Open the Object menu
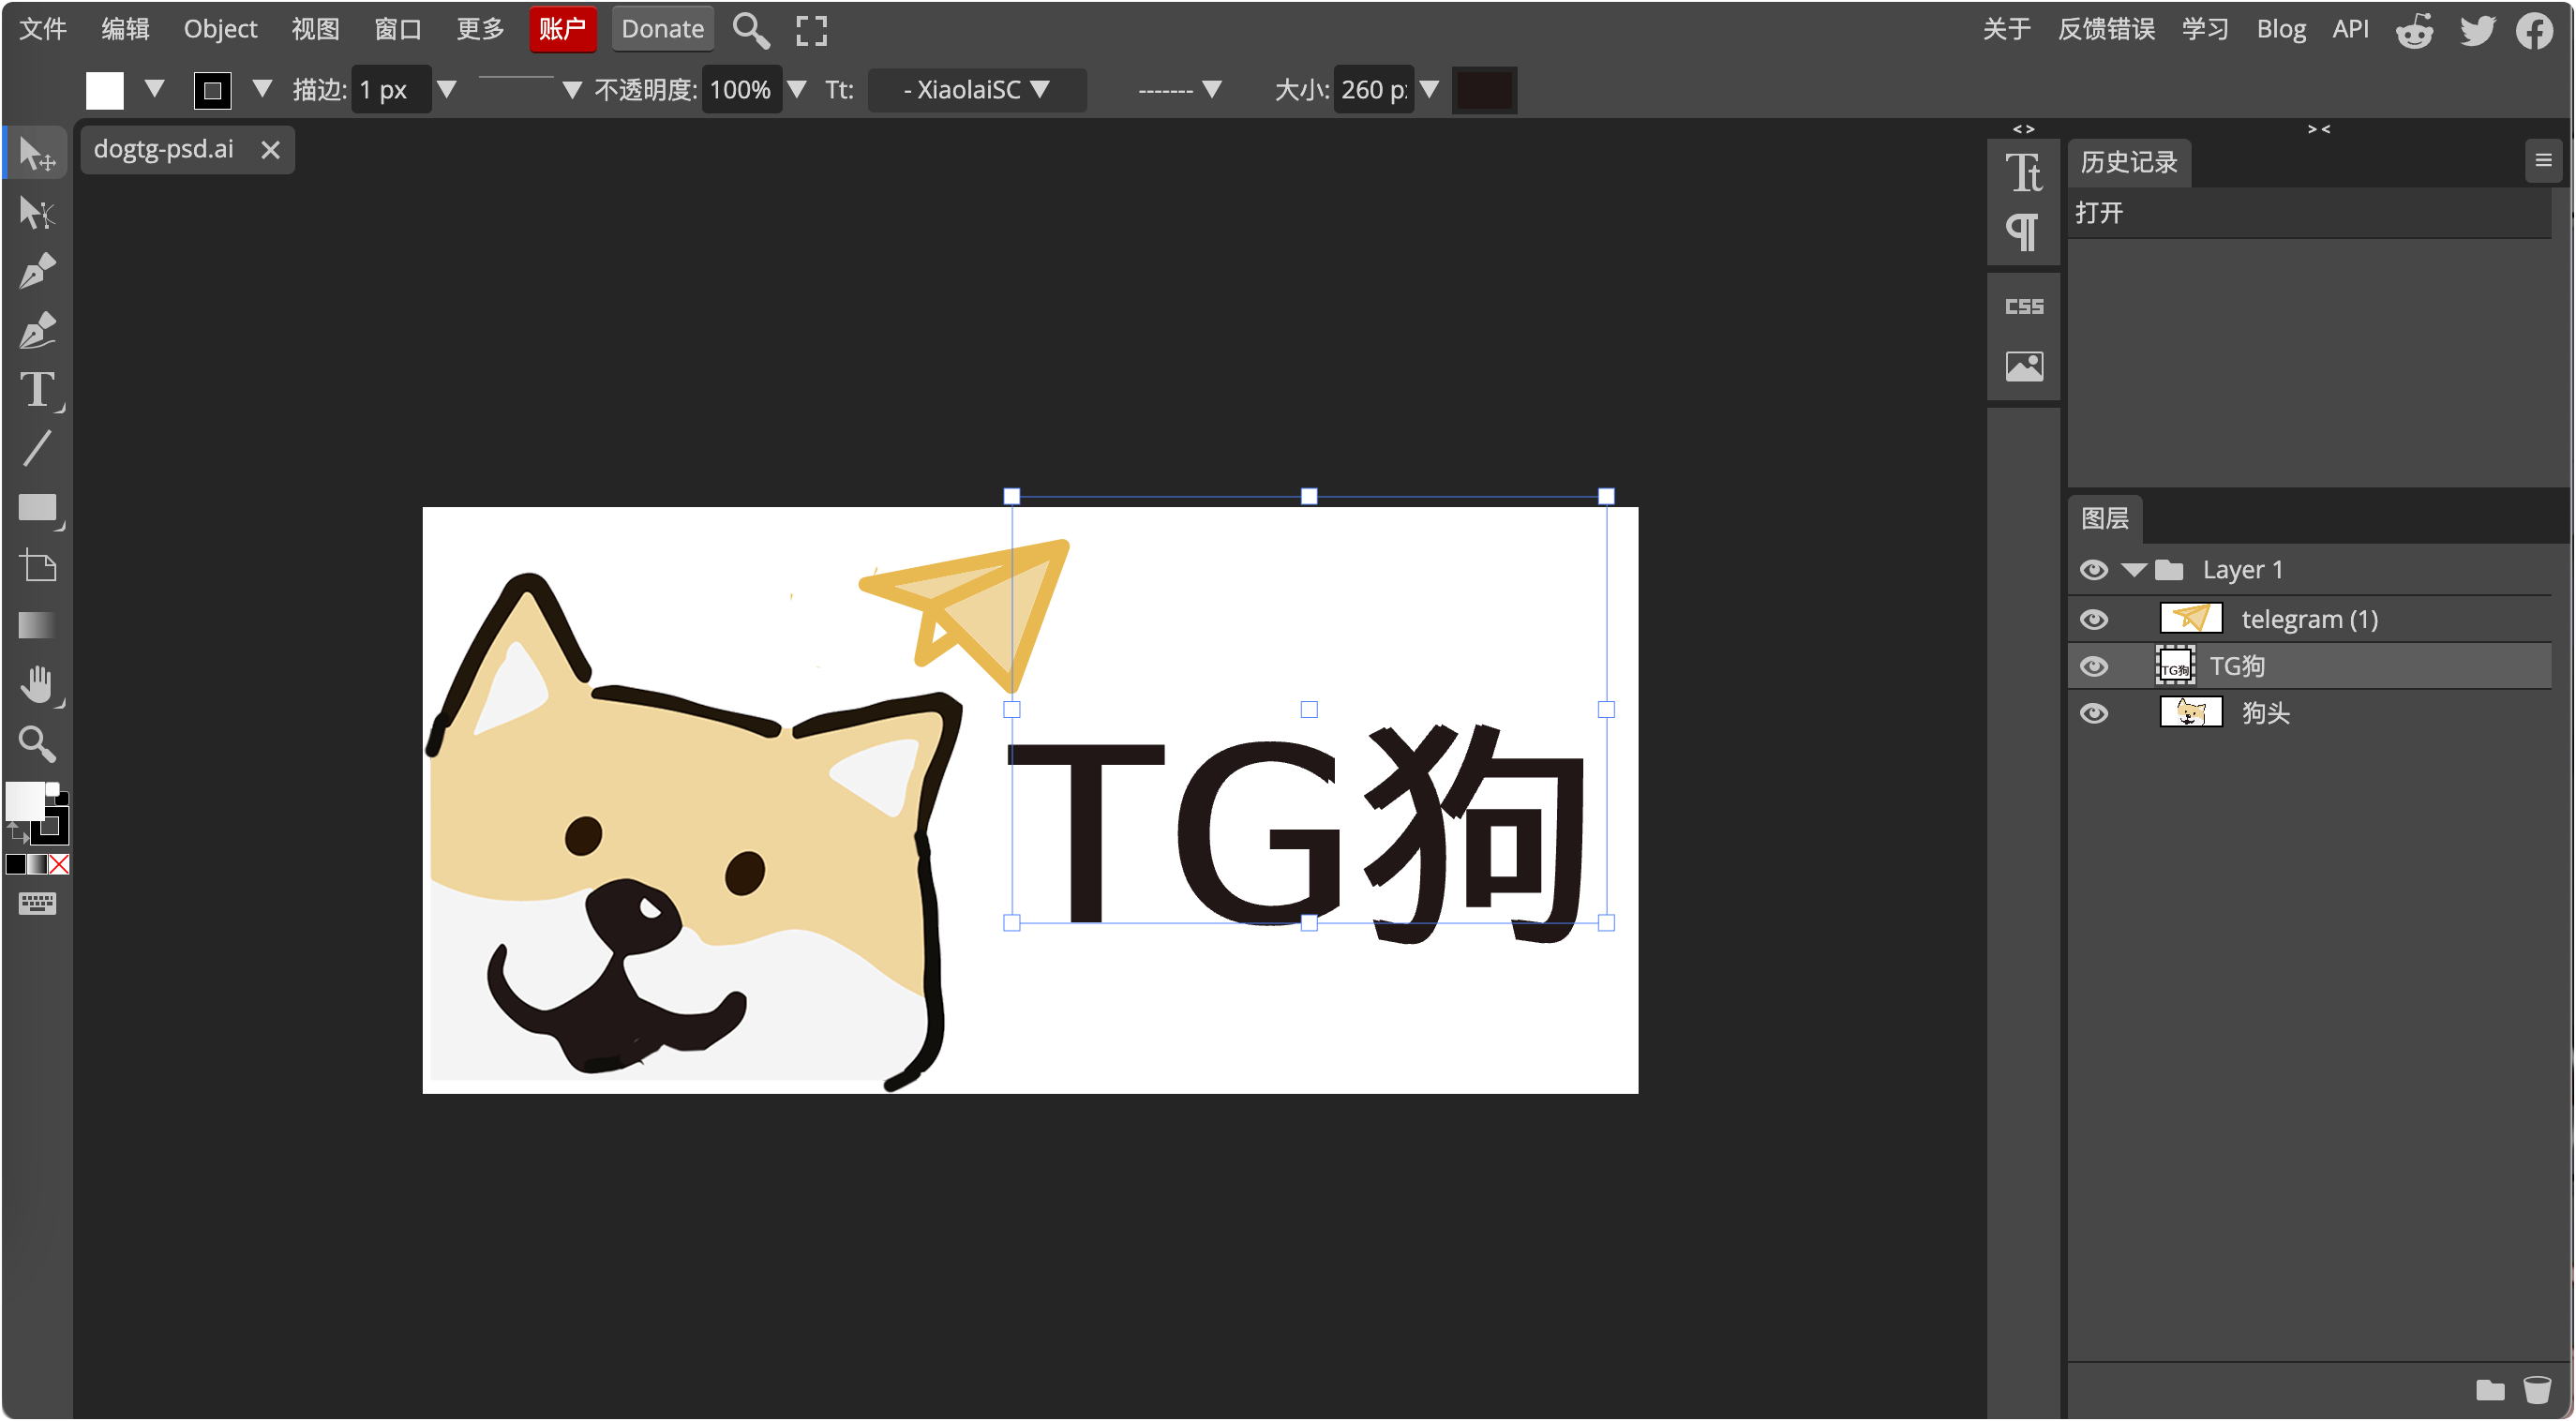Viewport: 2576px width, 1421px height. pos(220,29)
